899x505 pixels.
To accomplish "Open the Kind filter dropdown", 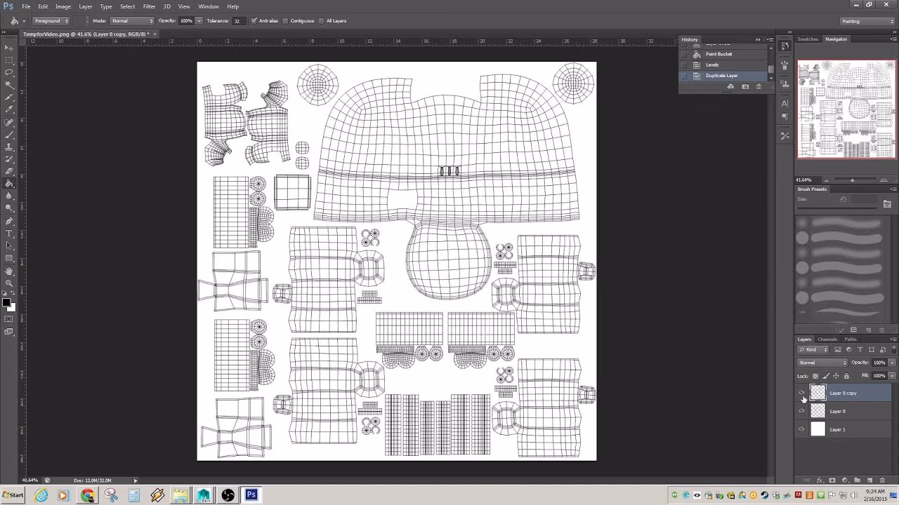I will 813,349.
